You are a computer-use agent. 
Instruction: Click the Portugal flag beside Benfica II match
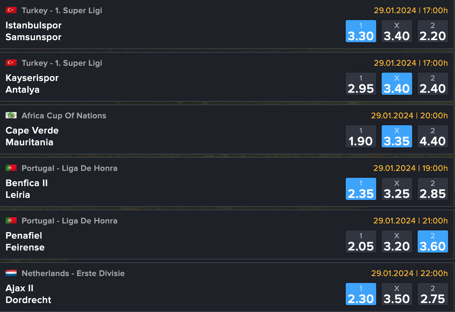click(11, 168)
